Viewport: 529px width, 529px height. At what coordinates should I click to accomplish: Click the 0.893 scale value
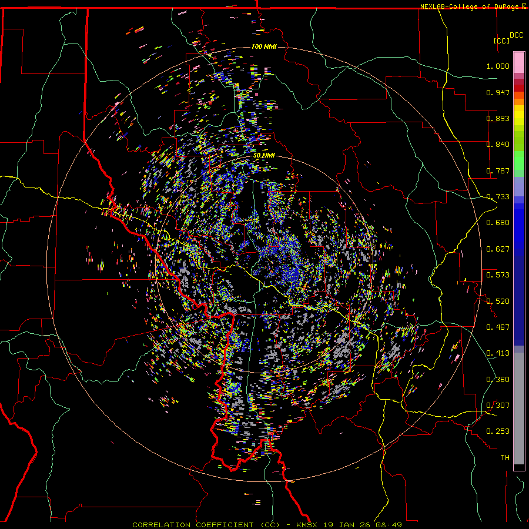[498, 118]
